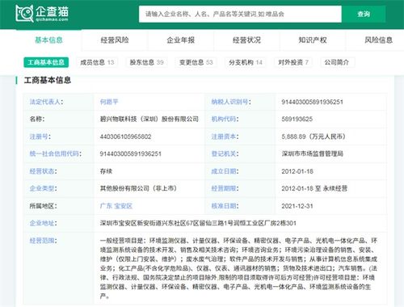Select founding date 2012-01-18
Viewport: 404px width, 307px height.
pyautogui.click(x=297, y=171)
